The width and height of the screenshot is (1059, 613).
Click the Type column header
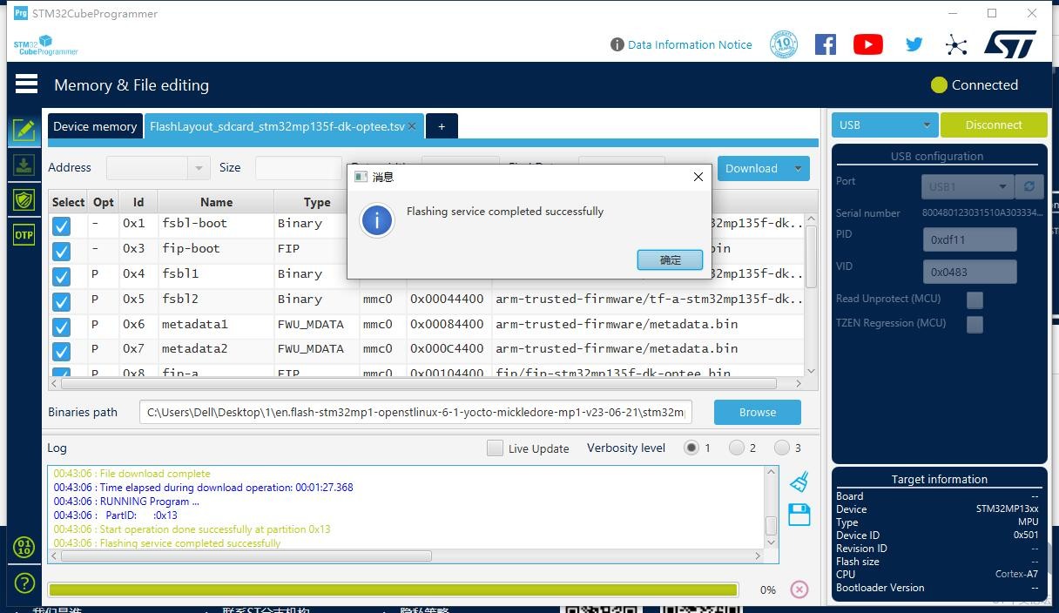click(317, 202)
